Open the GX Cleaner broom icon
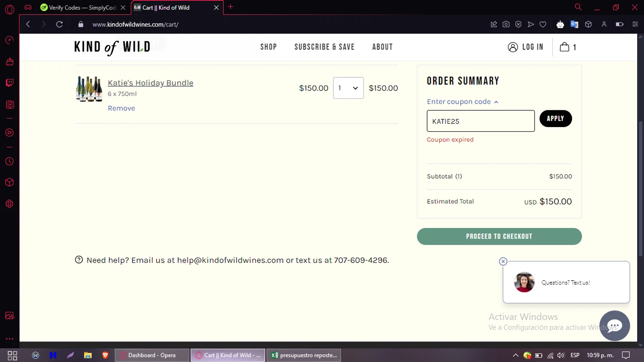 click(9, 62)
